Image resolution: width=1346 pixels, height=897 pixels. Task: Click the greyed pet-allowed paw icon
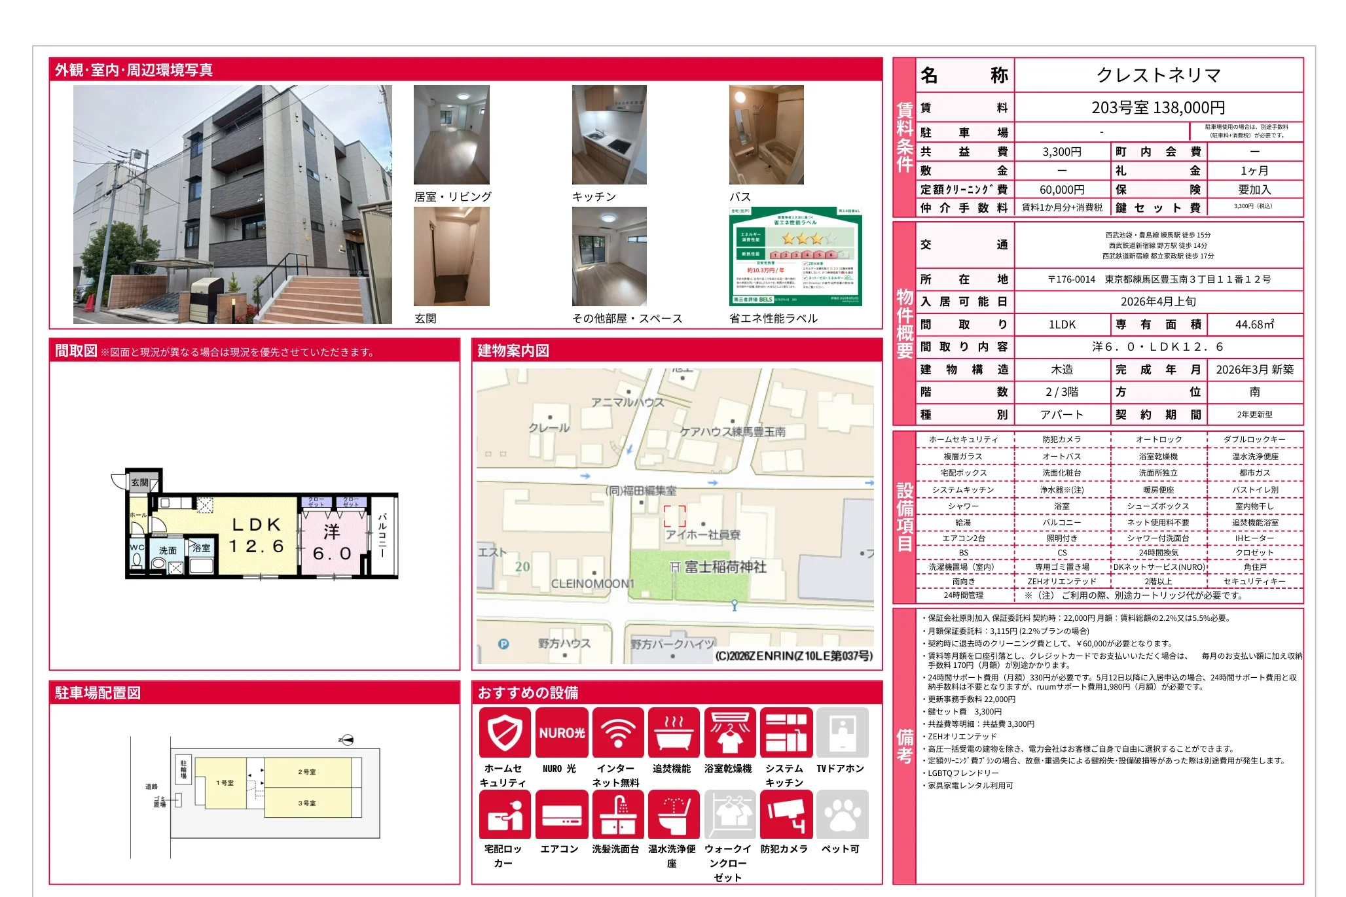(842, 814)
